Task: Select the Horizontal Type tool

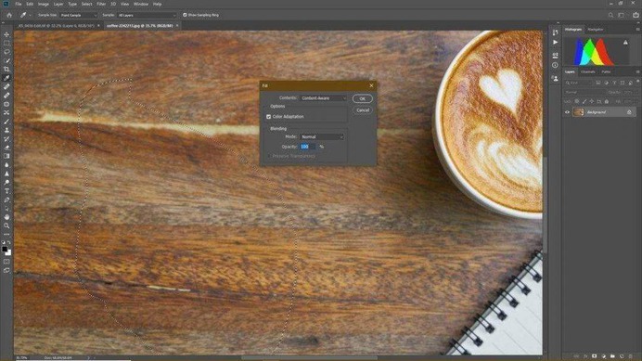Action: [x=6, y=191]
